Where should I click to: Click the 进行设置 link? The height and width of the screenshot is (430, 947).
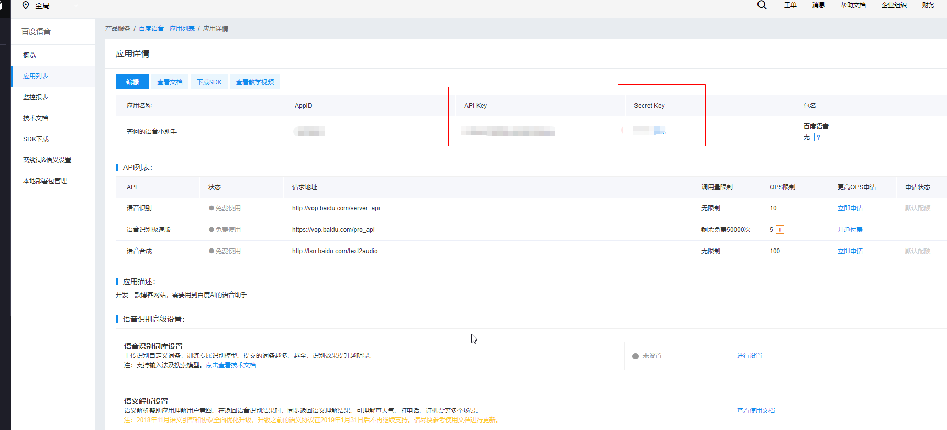750,356
